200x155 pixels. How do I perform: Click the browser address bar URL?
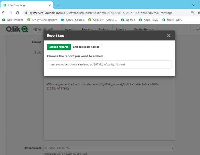click(101, 13)
